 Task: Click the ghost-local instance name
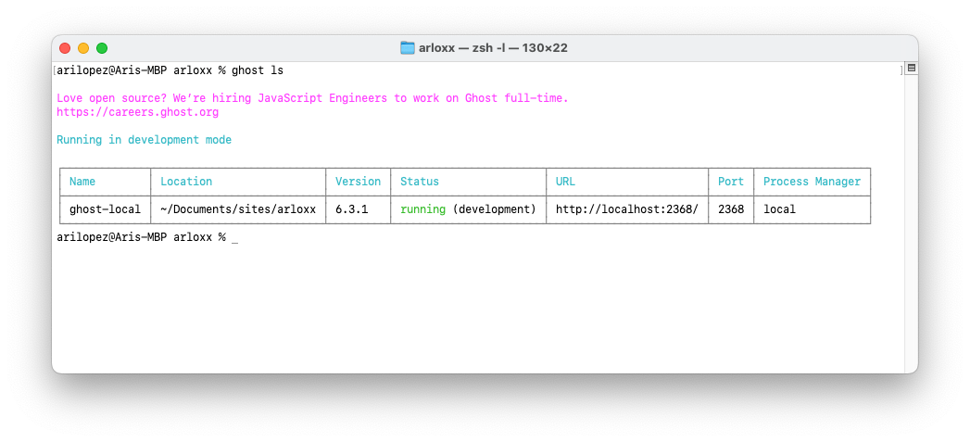(x=105, y=209)
